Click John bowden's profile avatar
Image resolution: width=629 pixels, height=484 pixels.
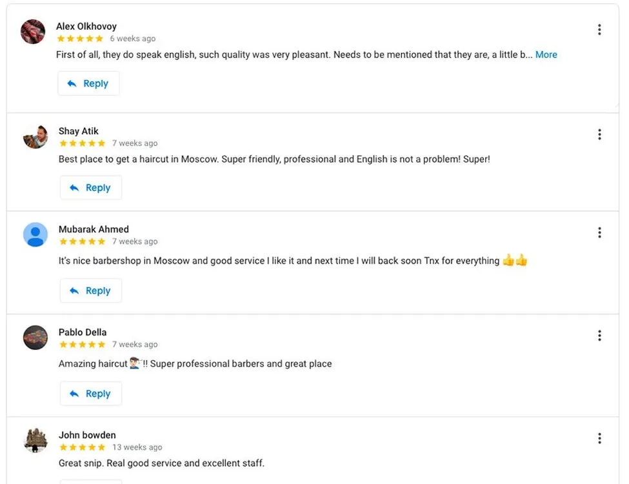(x=35, y=440)
